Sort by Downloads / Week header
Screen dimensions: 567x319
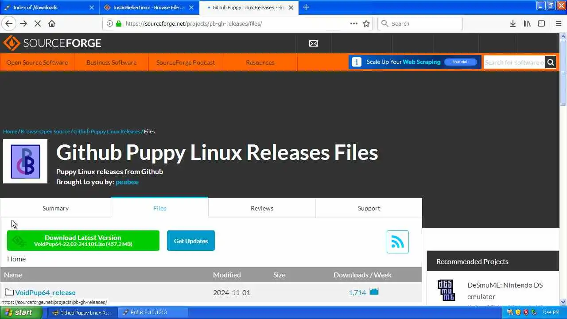click(x=362, y=275)
